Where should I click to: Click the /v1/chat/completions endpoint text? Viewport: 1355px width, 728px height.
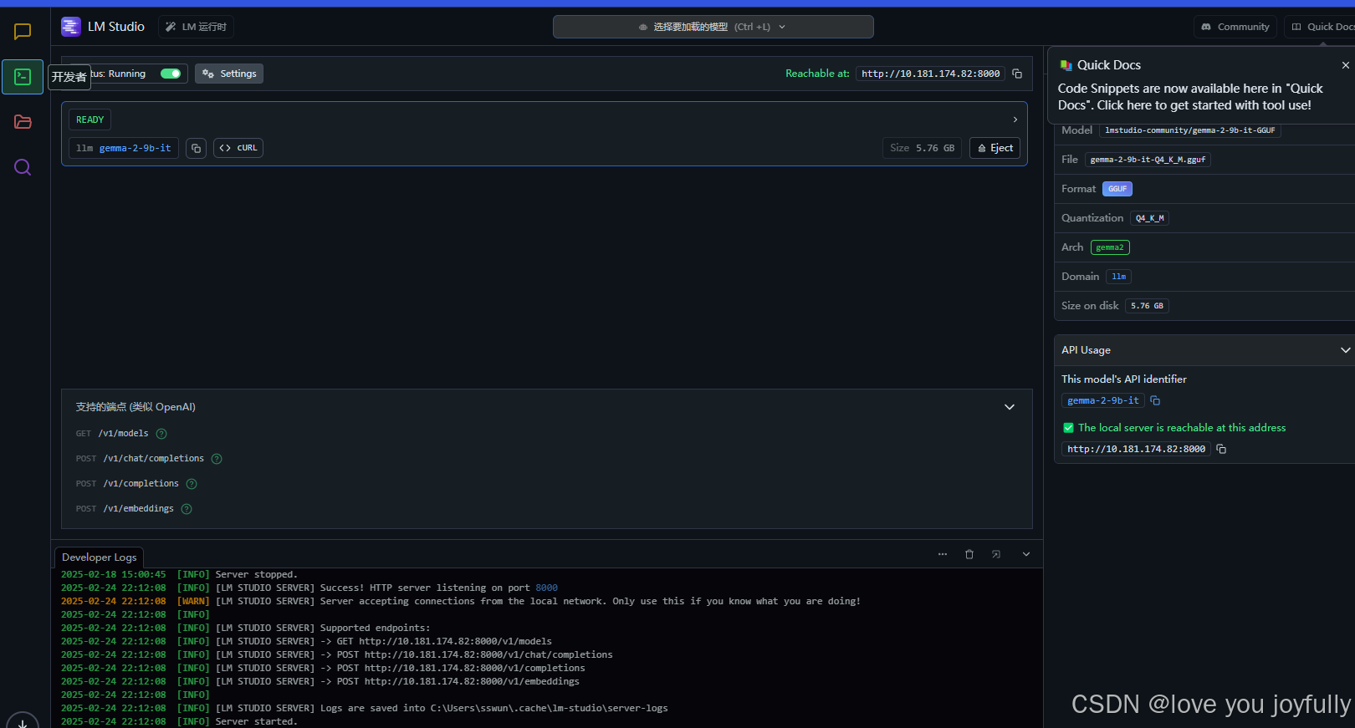pos(154,459)
